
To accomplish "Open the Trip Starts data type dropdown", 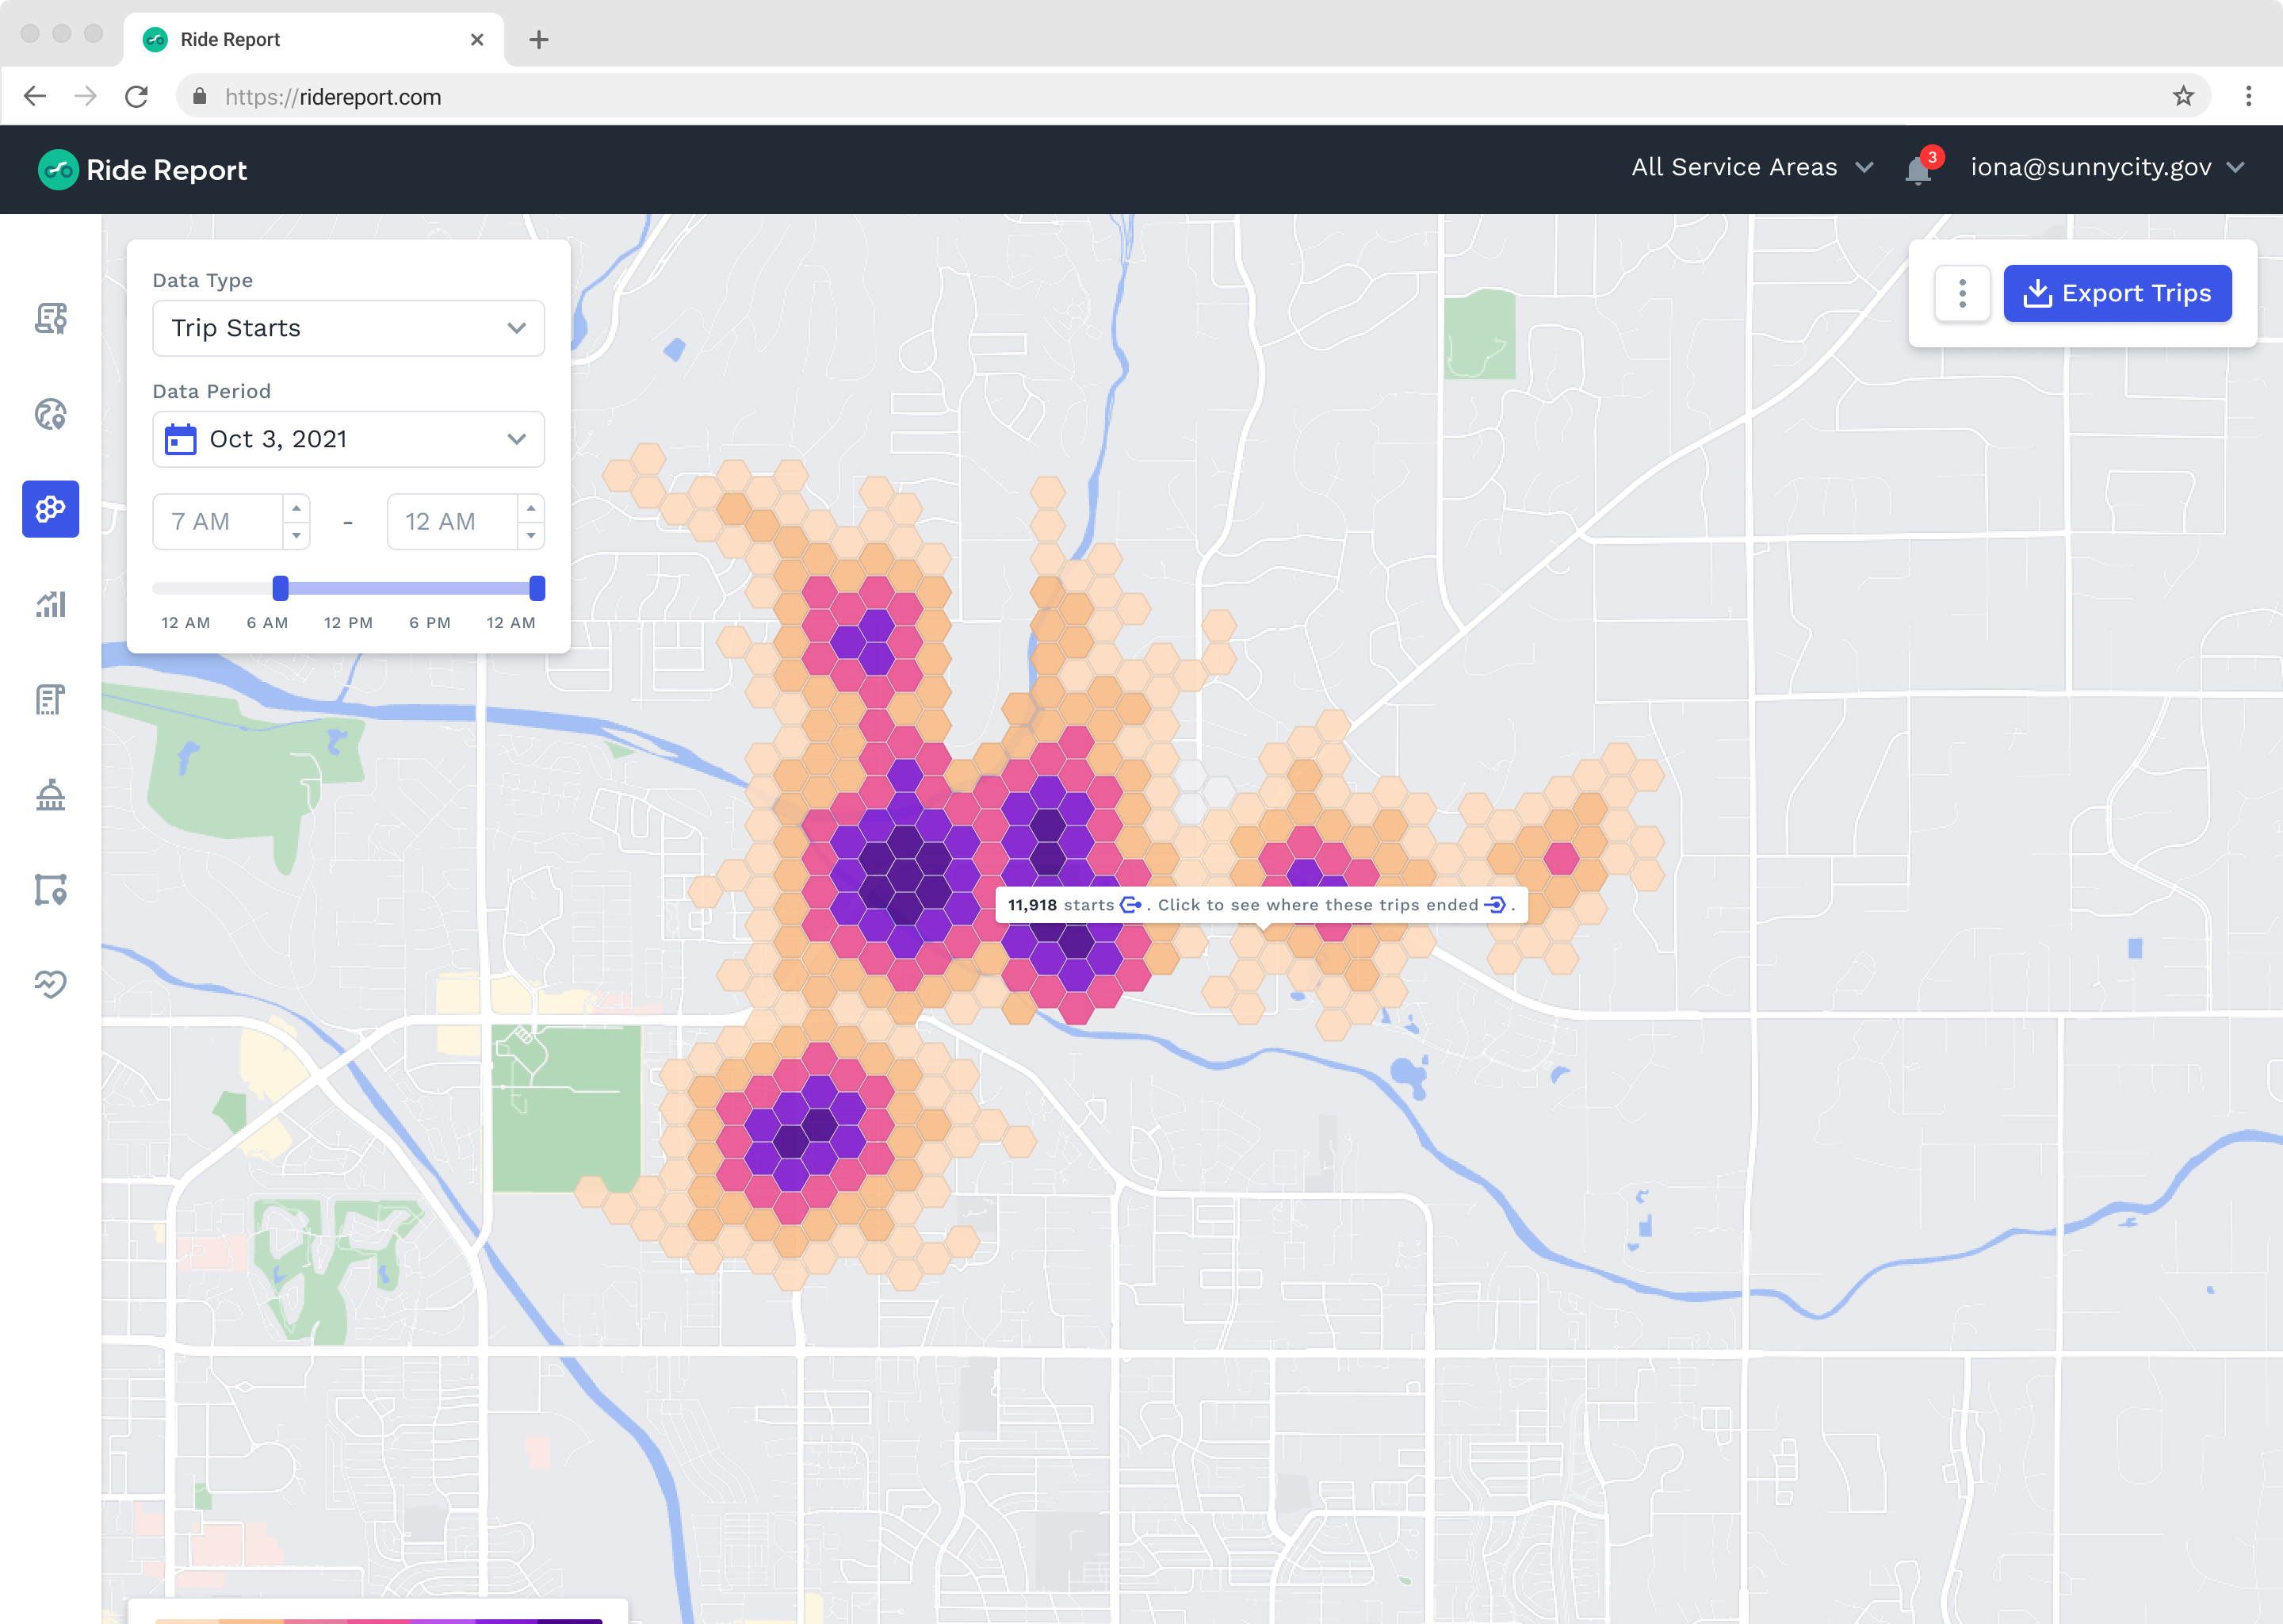I will 348,328.
